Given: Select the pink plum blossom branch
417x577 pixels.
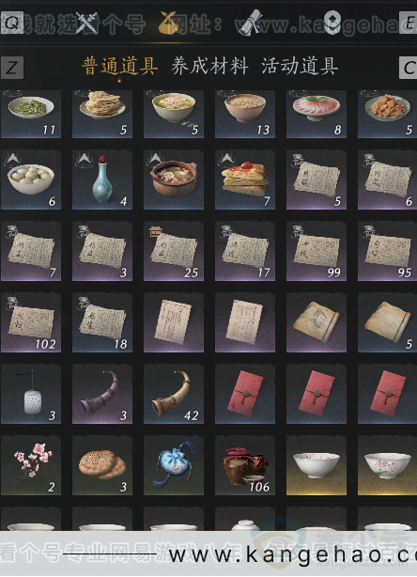Looking at the screenshot, I should pos(31,465).
